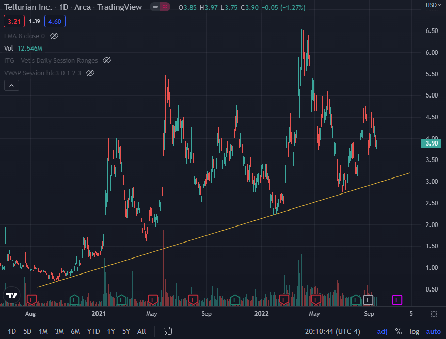Select the 1M time range
This screenshot has height=339, width=446.
[x=43, y=331]
